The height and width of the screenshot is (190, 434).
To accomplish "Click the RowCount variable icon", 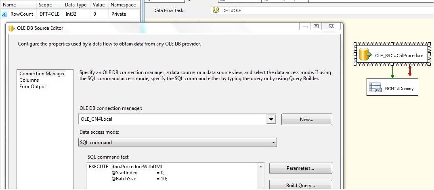I will click(4, 14).
